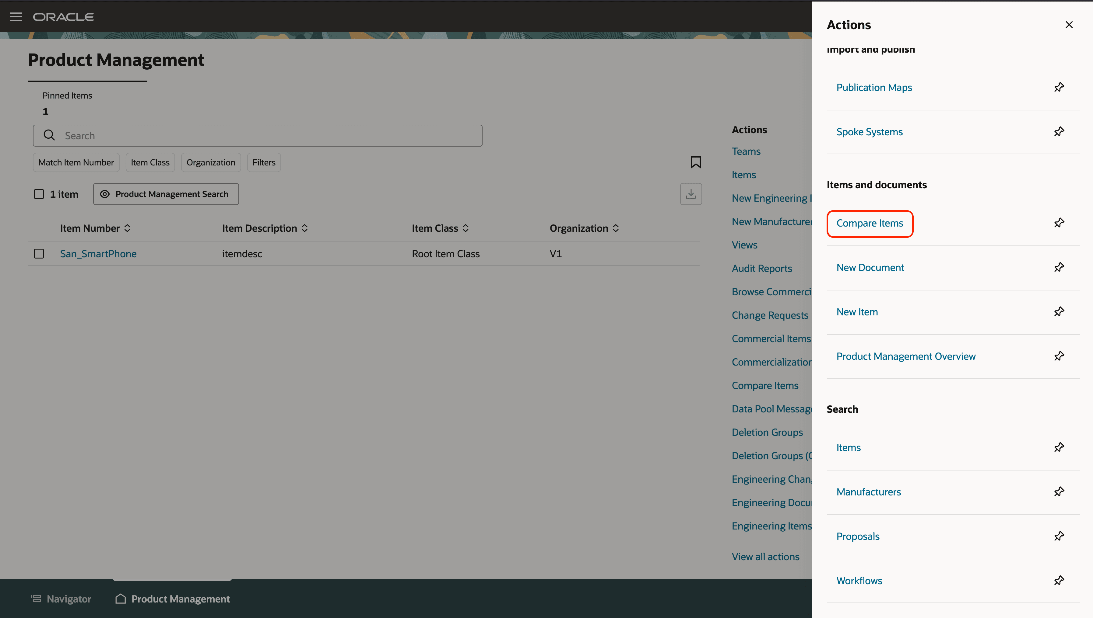Viewport: 1093px width, 618px height.
Task: Pin the New Document action
Action: [x=1059, y=267]
